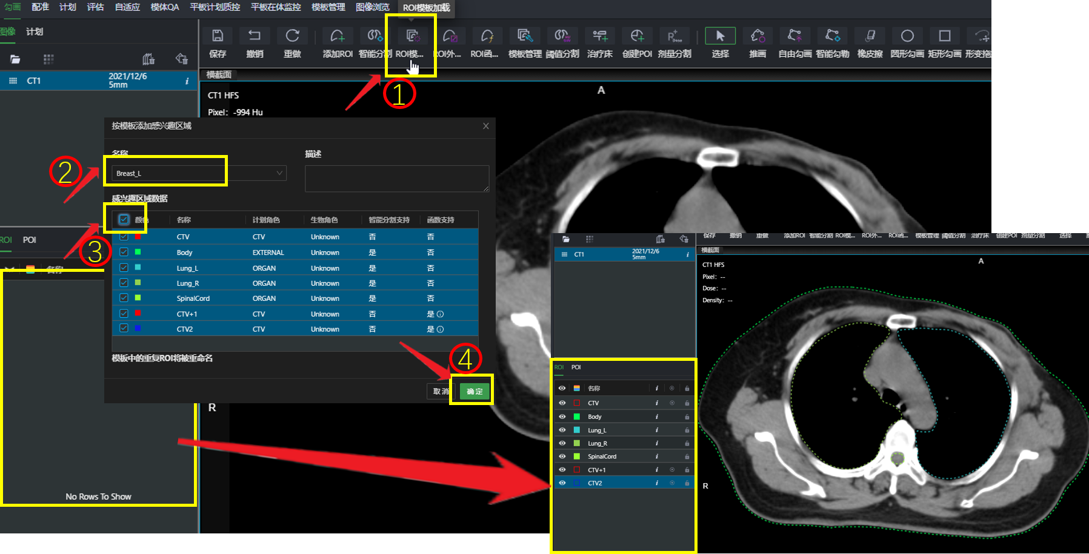Viewport: 1089px width, 554px height.
Task: Click the info icon on CT1 row
Action: click(x=187, y=81)
